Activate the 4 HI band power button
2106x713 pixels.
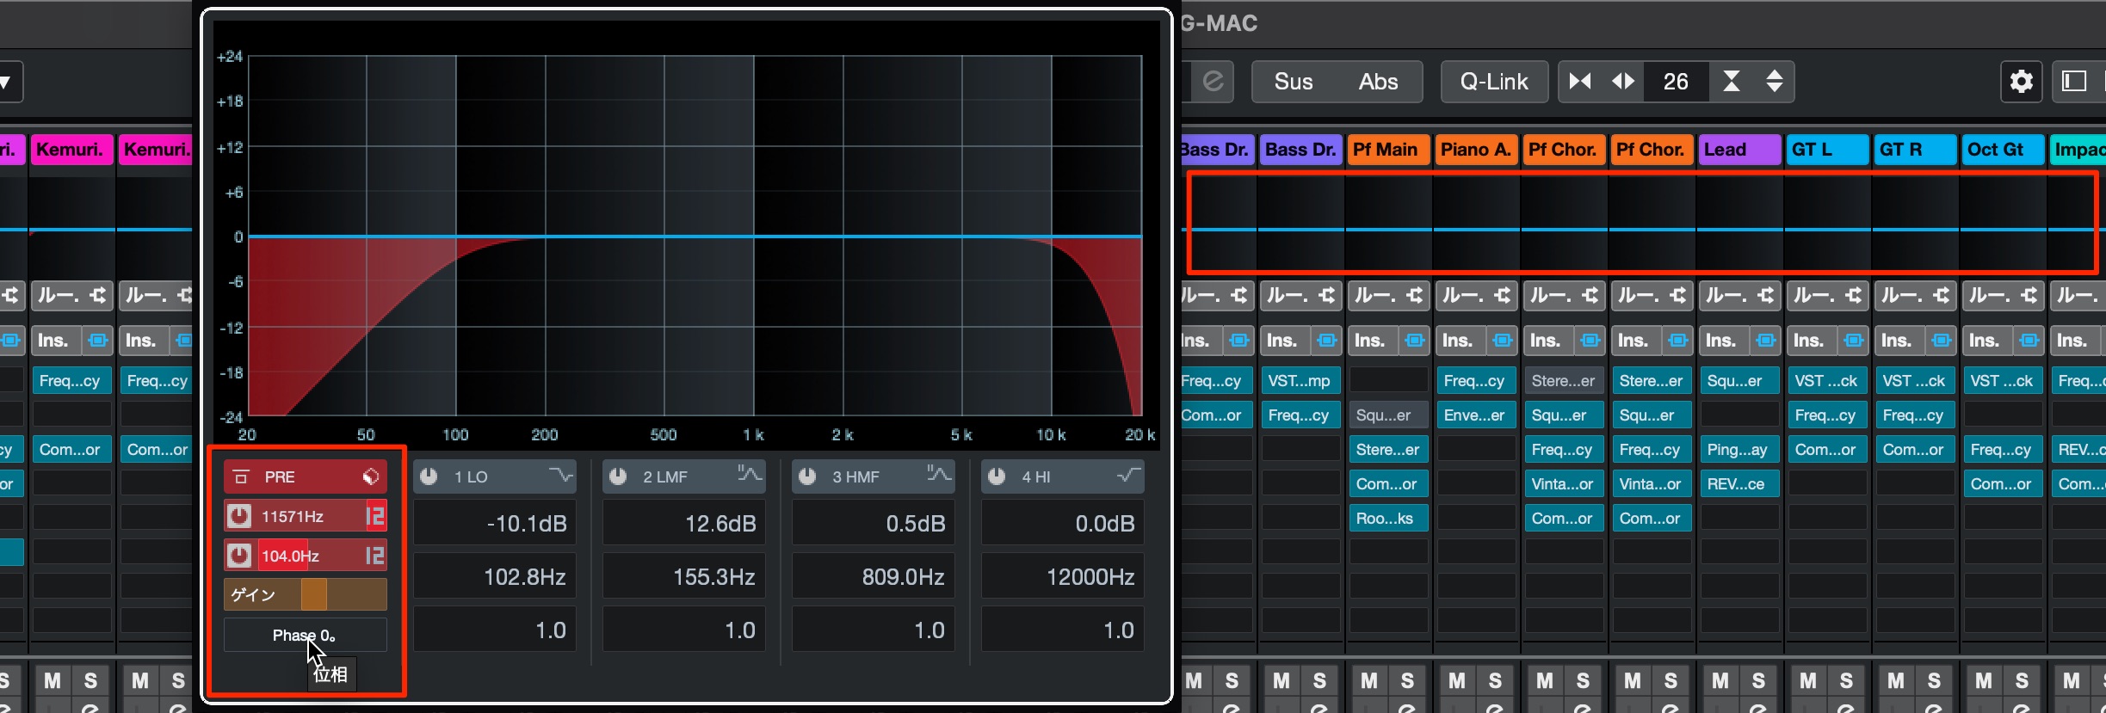point(997,476)
